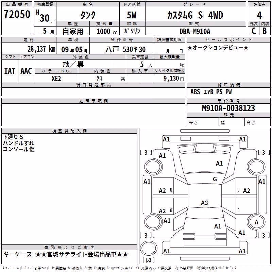Click registration number 八戸 530や30
The width and height of the screenshot is (272, 272).
pyautogui.click(x=125, y=49)
